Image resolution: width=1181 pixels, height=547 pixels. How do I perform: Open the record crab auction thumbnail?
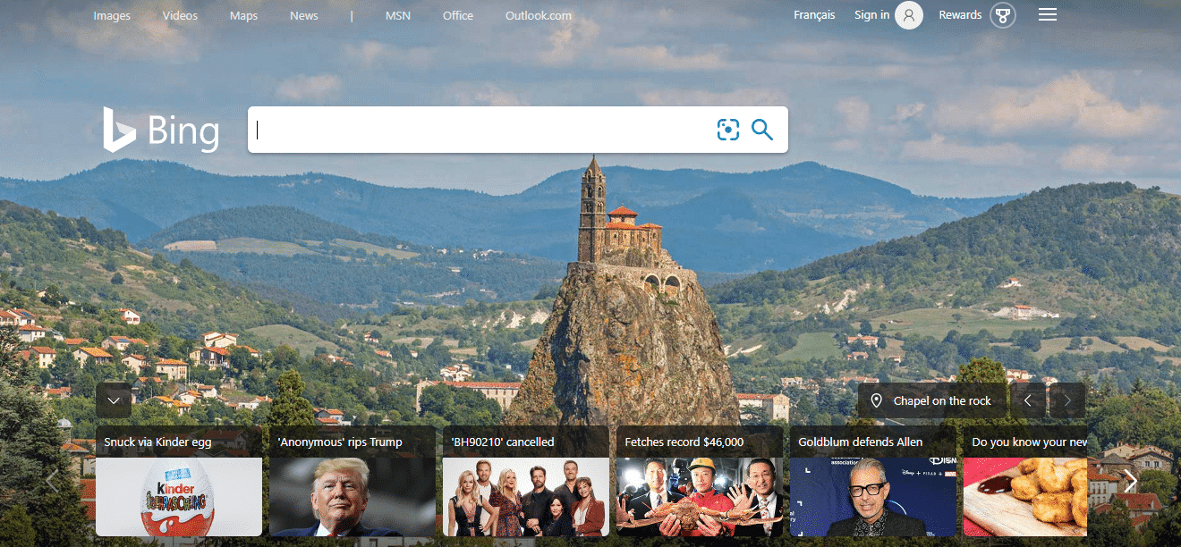click(x=700, y=497)
